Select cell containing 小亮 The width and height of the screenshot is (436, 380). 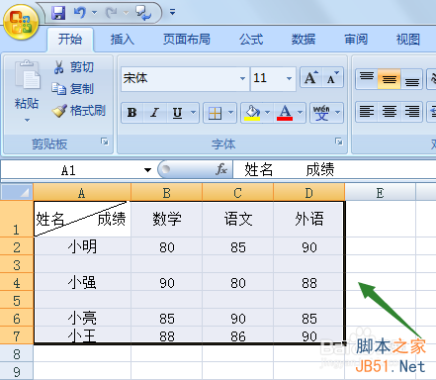[82, 318]
